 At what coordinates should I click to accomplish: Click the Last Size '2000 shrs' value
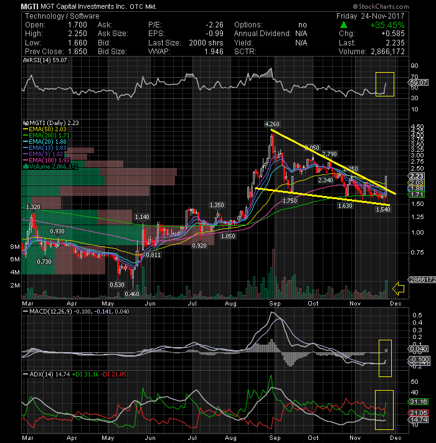click(x=206, y=43)
